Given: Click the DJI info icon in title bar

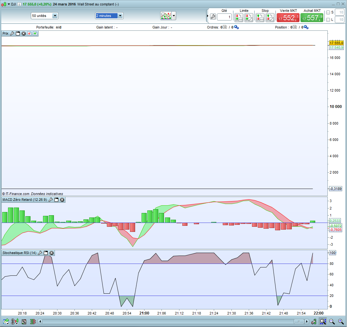Looking at the screenshot, I should pos(19,4).
